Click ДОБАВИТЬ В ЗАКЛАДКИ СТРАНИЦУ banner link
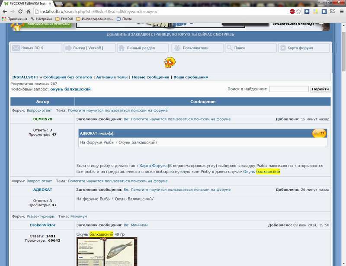 point(170,35)
